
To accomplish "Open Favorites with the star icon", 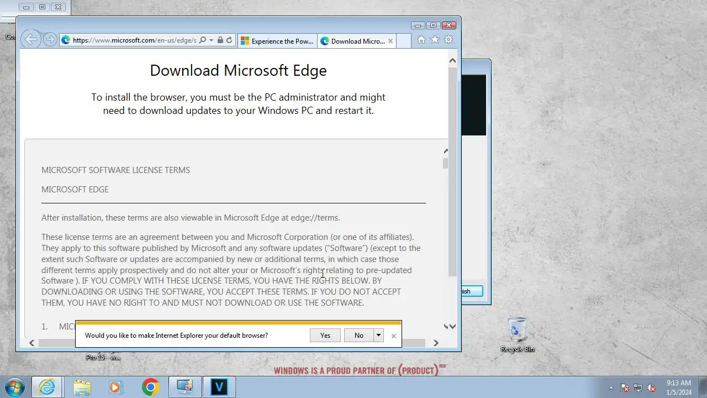I will pyautogui.click(x=435, y=40).
